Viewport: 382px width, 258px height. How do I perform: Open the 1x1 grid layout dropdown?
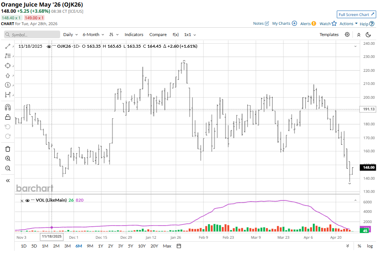click(190, 35)
